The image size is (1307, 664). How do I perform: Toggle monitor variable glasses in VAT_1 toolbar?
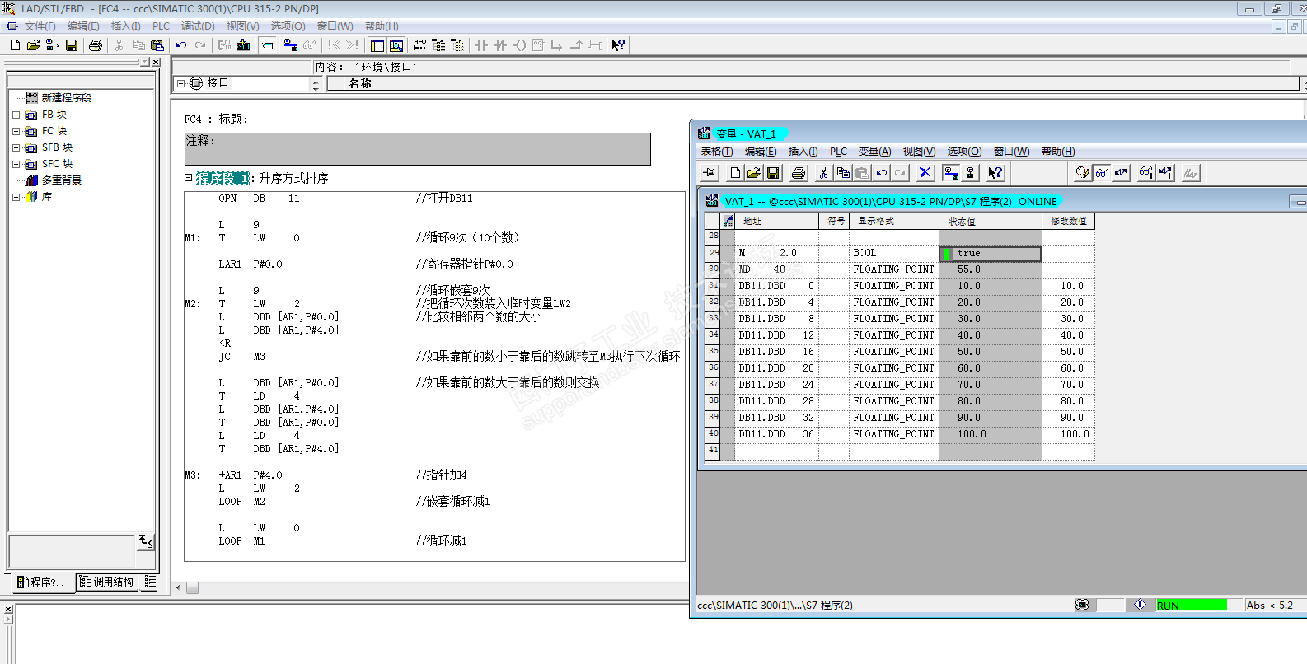coord(1102,172)
